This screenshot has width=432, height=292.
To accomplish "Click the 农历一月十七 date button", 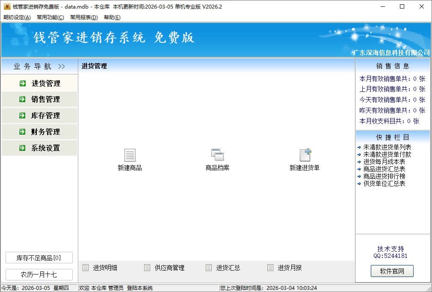I will pyautogui.click(x=39, y=274).
